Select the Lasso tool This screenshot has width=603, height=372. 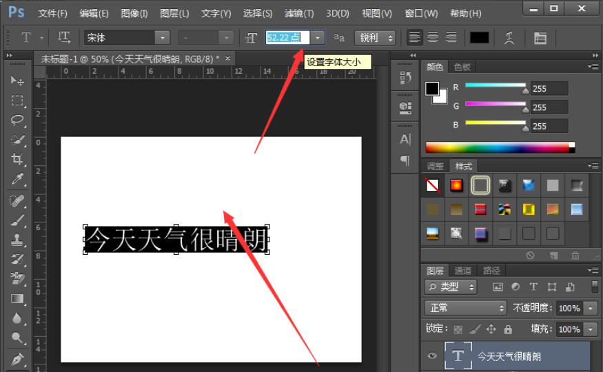pyautogui.click(x=17, y=120)
